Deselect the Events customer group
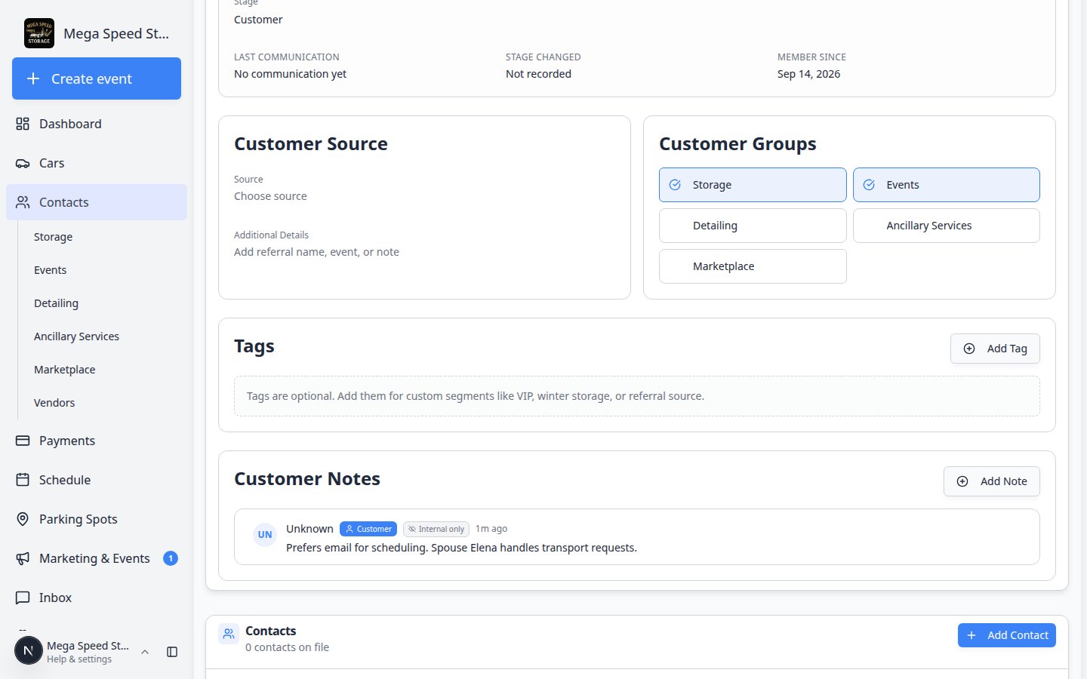Viewport: 1087px width, 679px height. pos(946,185)
